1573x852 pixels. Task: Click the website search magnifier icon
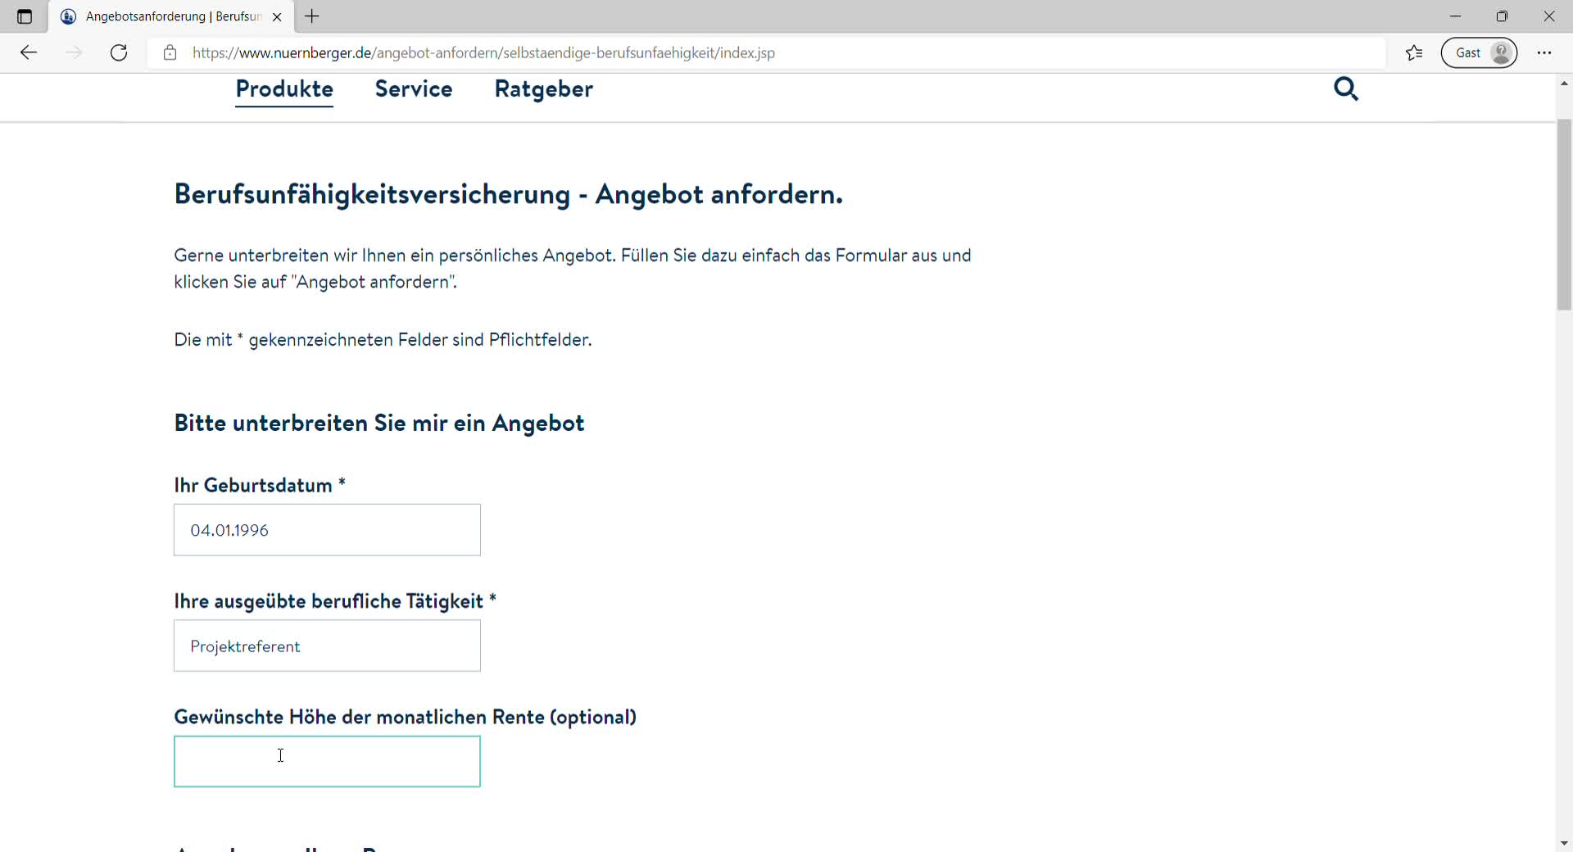1345,88
